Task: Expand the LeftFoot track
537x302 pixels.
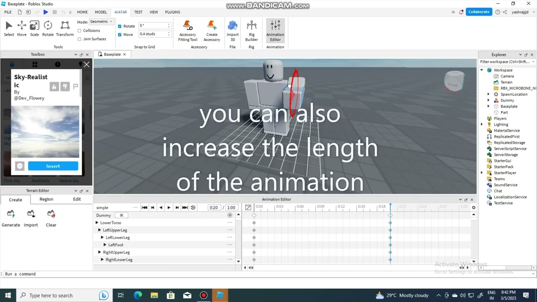Action: [x=105, y=245]
